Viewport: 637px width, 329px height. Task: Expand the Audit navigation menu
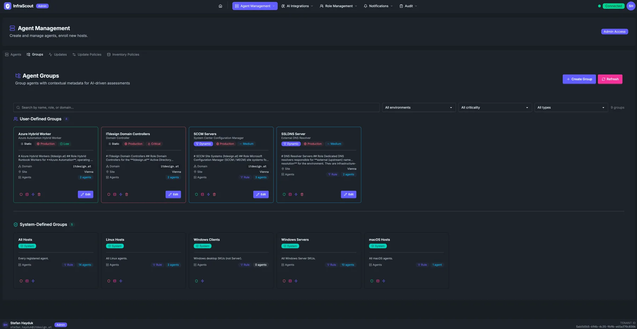(408, 6)
